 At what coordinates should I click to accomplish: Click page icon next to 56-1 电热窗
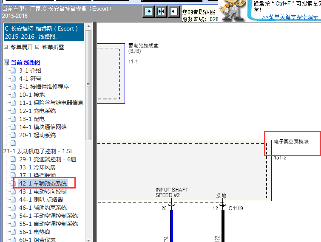pyautogui.click(x=13, y=232)
